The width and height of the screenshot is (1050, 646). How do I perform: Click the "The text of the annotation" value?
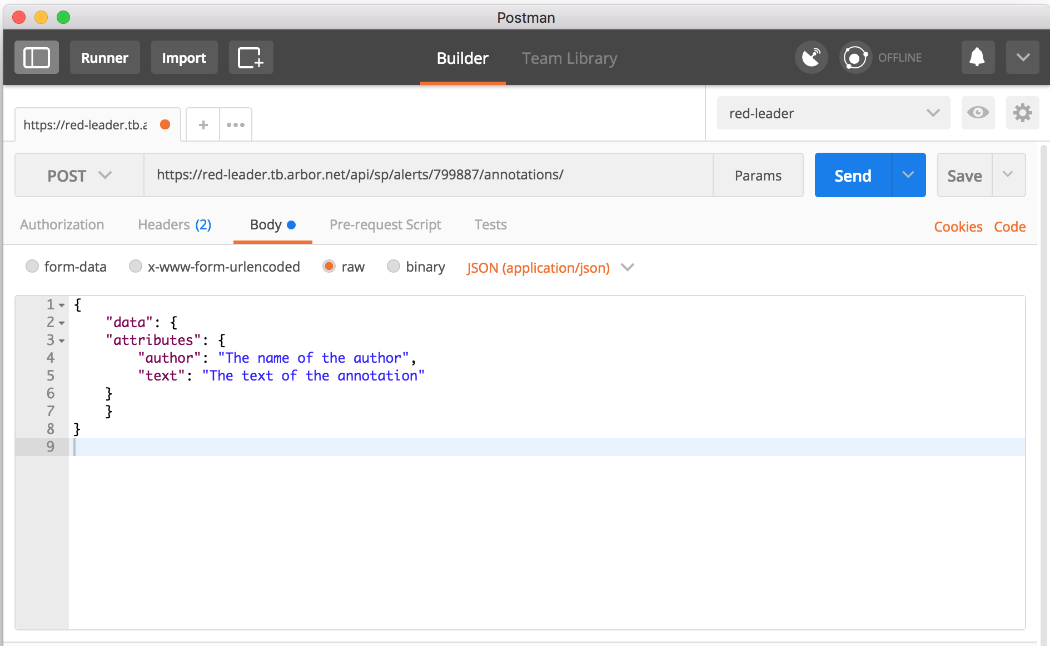(x=313, y=376)
